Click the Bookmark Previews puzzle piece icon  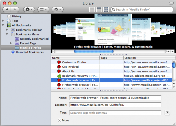click(x=59, y=76)
